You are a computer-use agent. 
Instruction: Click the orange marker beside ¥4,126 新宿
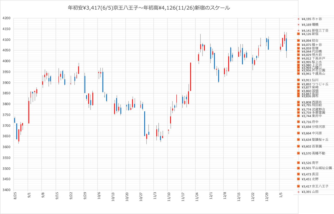(x=299, y=34)
